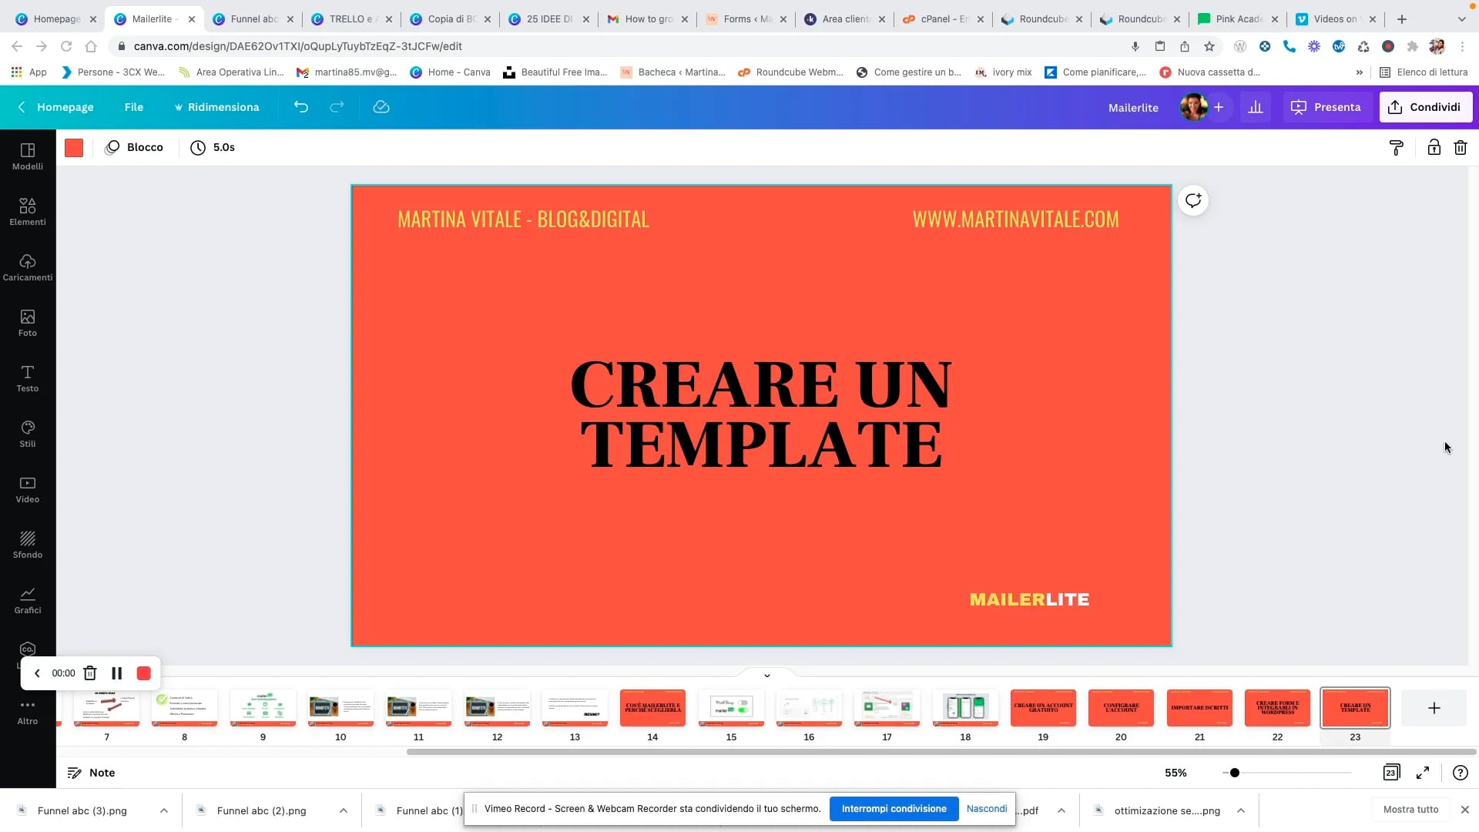Toggle grid view of pages
The image size is (1479, 832).
click(x=1391, y=773)
